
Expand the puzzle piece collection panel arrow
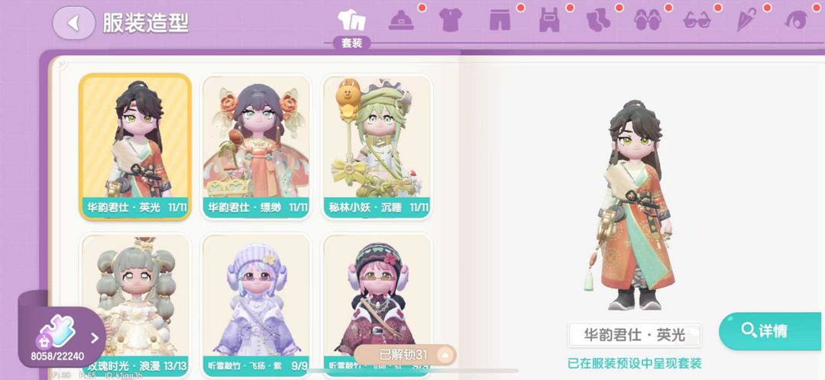(95, 338)
